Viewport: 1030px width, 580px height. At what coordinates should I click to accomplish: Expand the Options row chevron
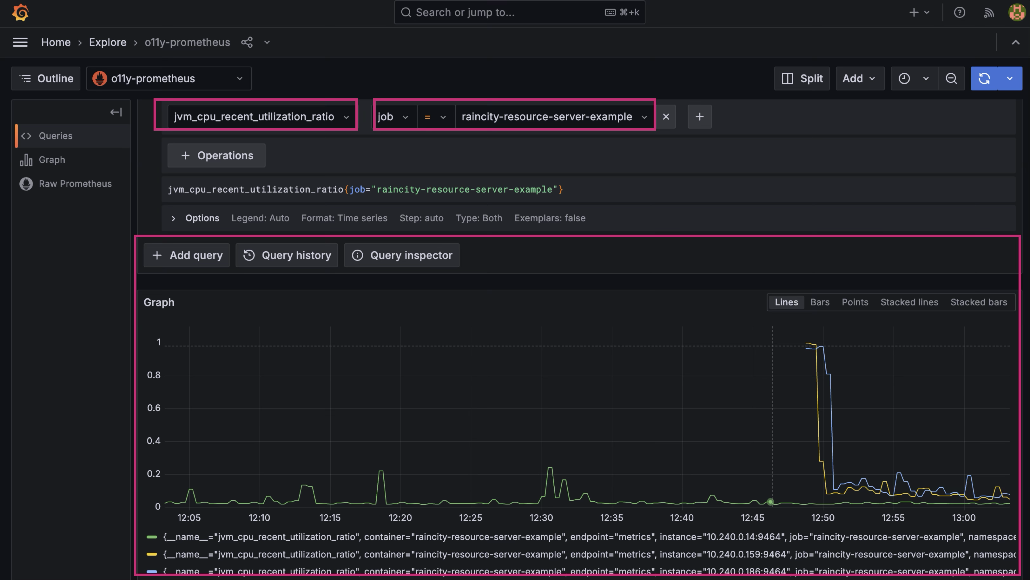[173, 218]
